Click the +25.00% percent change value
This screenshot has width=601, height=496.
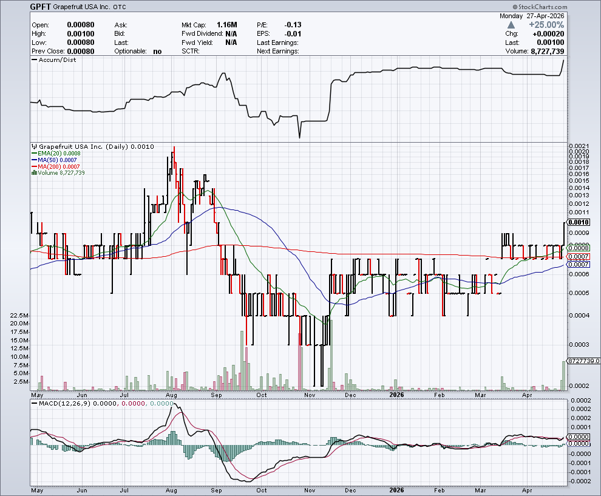click(x=546, y=25)
